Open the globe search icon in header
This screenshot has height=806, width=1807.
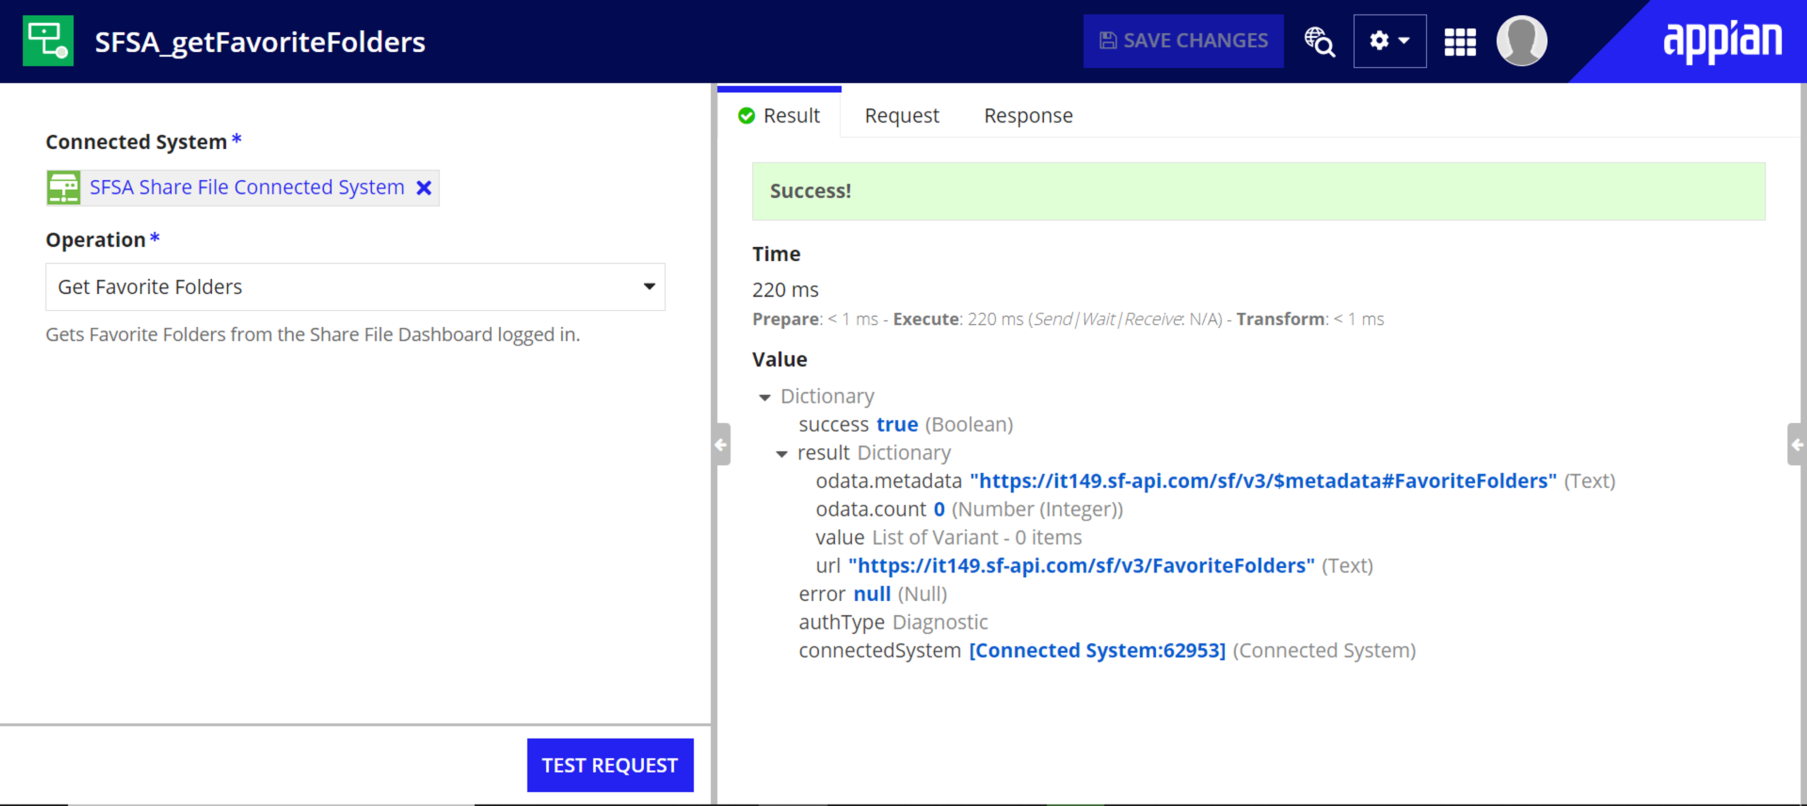click(1319, 40)
